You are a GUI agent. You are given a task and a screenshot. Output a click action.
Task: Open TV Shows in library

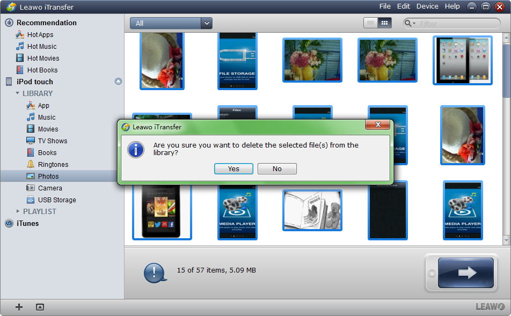tap(53, 141)
